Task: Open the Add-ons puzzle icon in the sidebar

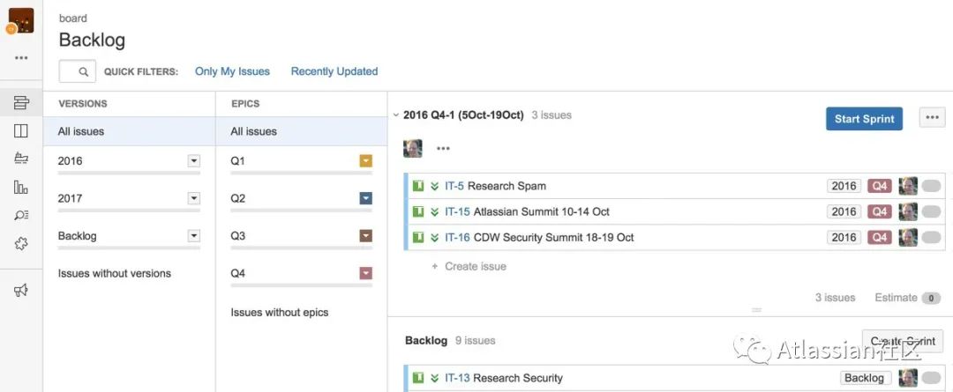Action: (21, 244)
